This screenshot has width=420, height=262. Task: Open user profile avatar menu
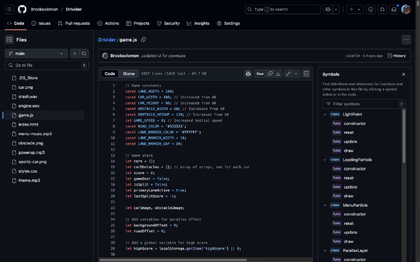[406, 9]
